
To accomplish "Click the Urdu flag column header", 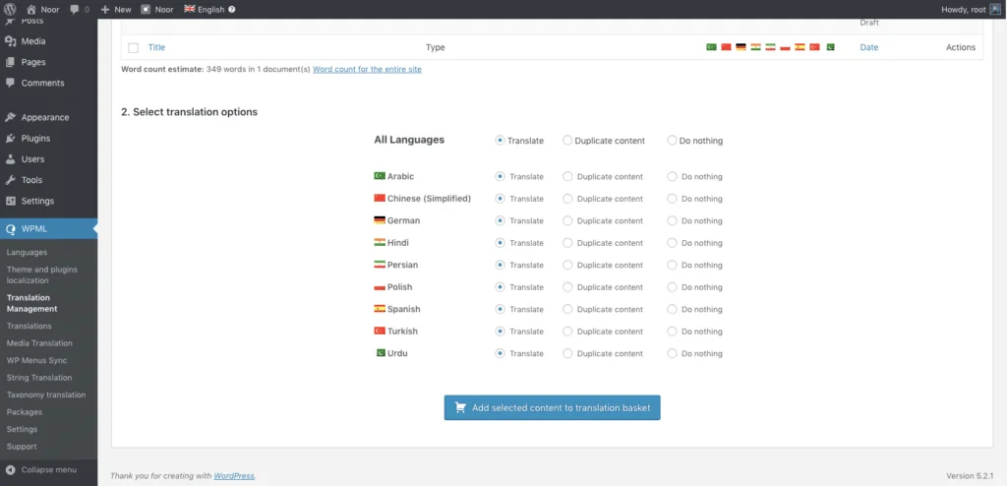I will point(830,47).
